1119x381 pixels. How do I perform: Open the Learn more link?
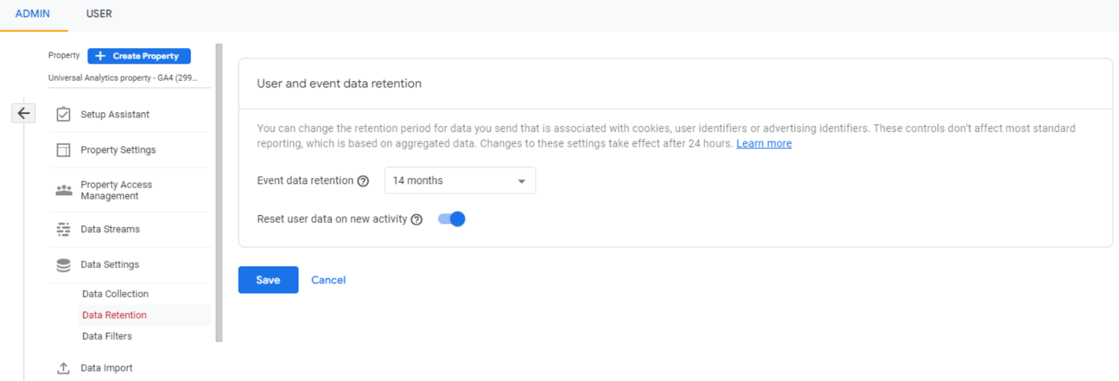pos(764,143)
